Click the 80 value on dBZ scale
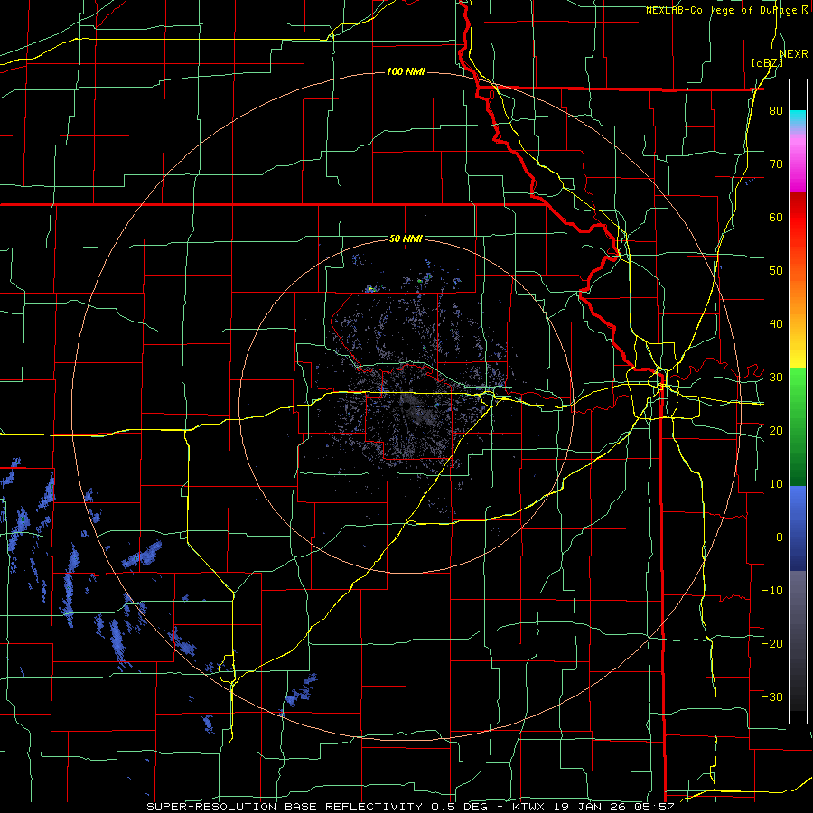 point(776,111)
